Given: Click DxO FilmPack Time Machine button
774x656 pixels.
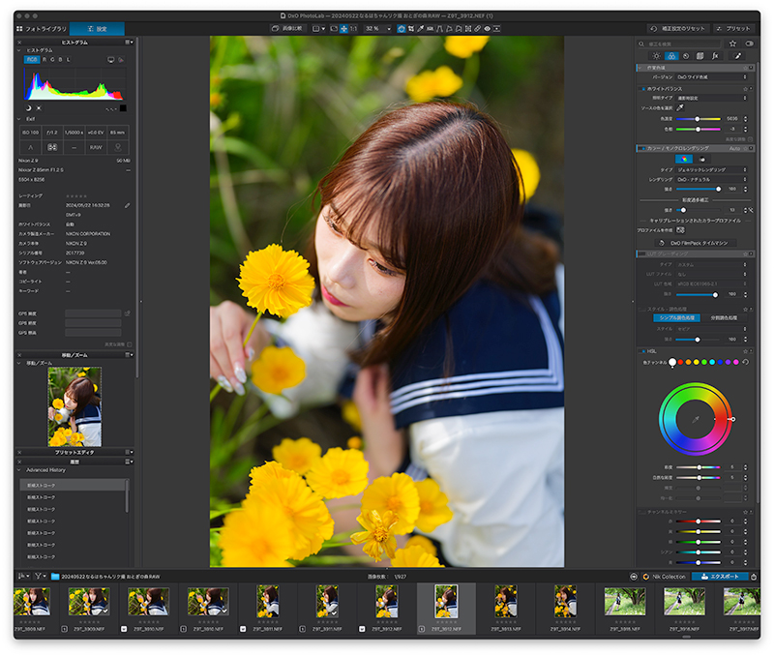Looking at the screenshot, I should [696, 243].
